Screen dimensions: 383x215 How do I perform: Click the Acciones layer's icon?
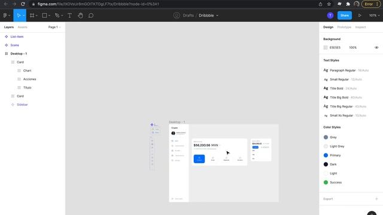point(19,79)
